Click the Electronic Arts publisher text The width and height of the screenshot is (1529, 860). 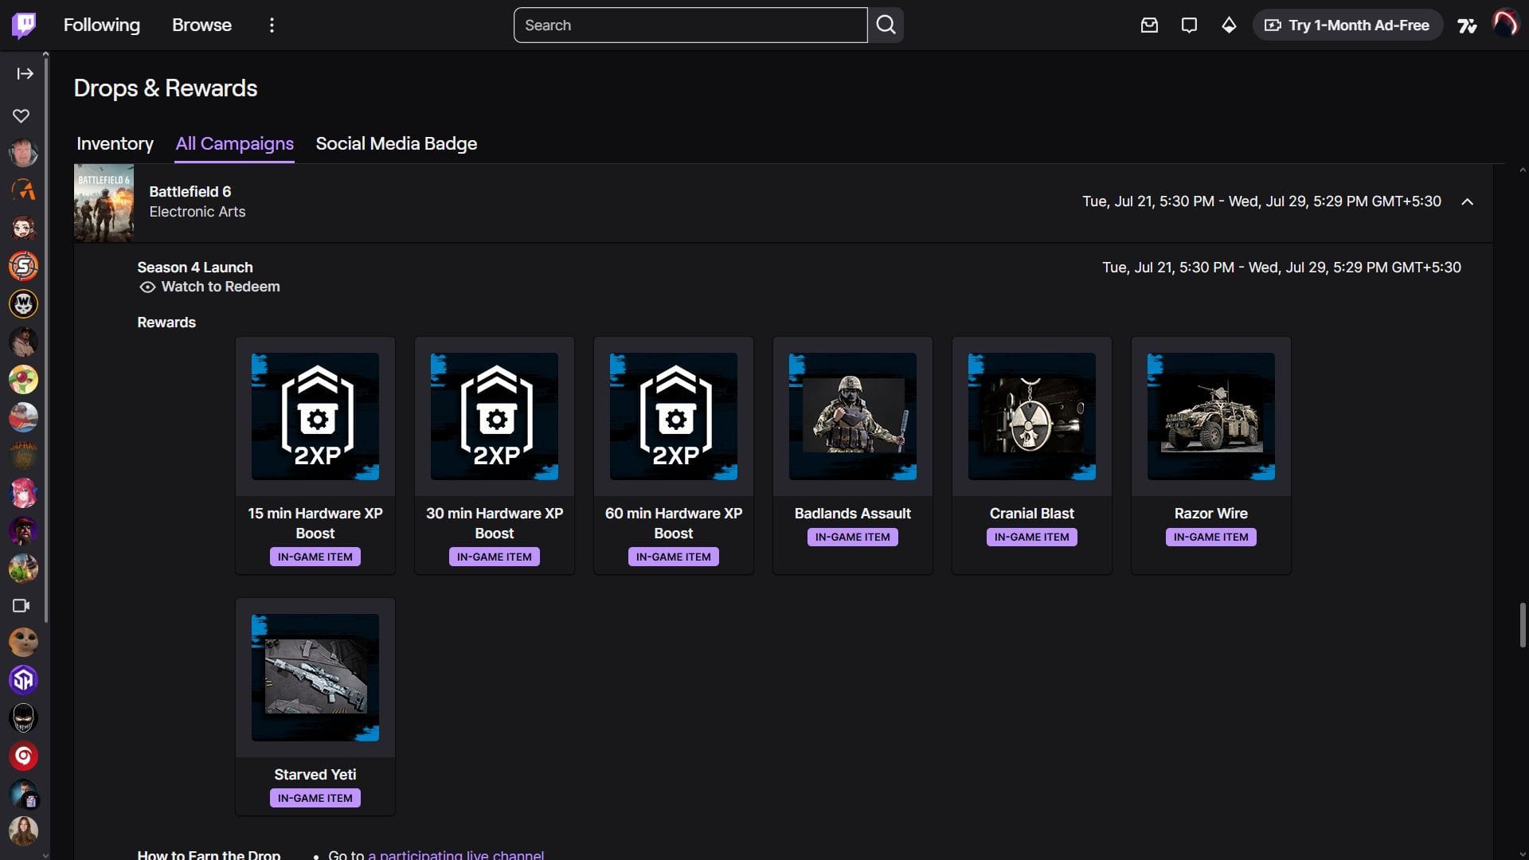pyautogui.click(x=197, y=212)
